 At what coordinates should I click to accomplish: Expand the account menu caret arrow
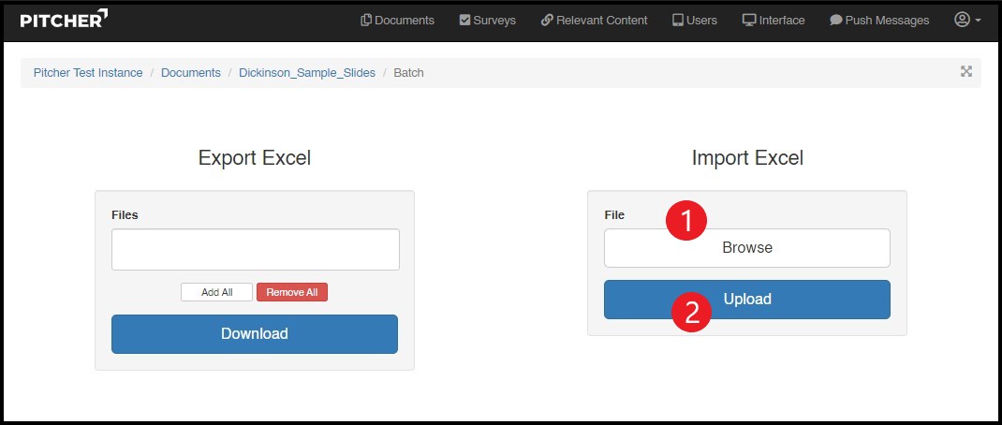(x=979, y=21)
